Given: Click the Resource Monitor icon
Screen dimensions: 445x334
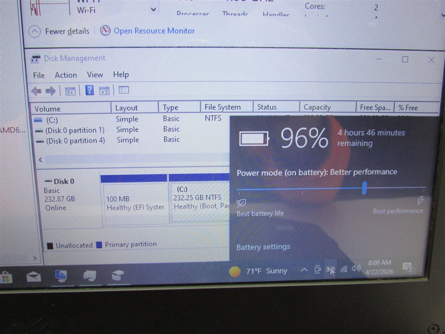Looking at the screenshot, I should tap(105, 30).
